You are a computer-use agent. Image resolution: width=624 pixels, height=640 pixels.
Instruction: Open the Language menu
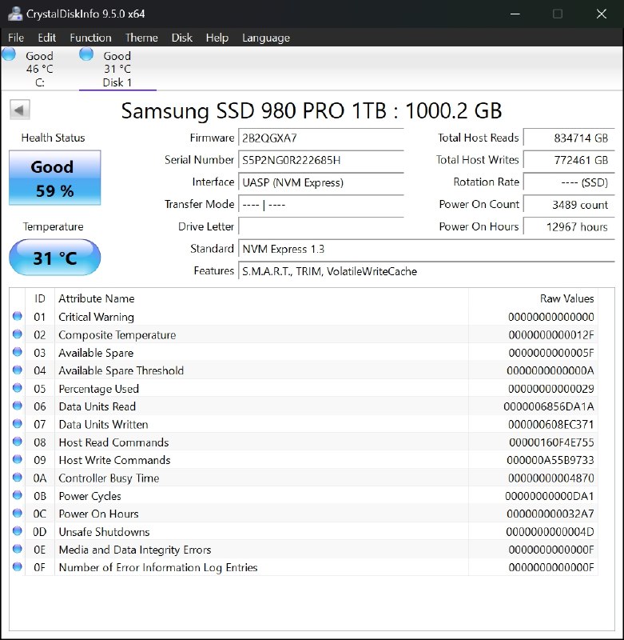click(265, 38)
